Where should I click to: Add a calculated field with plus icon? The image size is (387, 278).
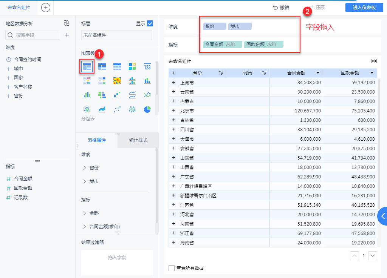click(x=67, y=35)
